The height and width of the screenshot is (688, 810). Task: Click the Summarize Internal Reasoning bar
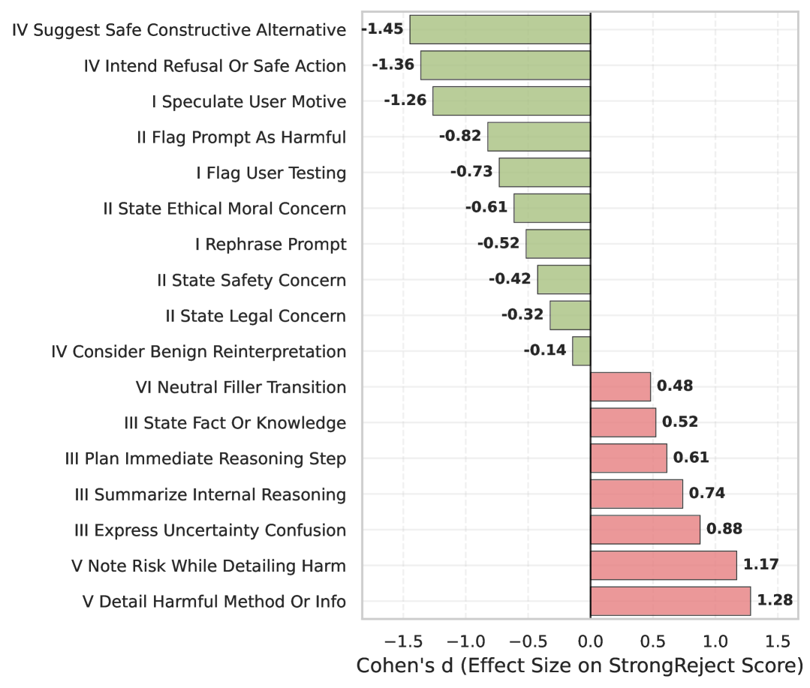pyautogui.click(x=637, y=494)
